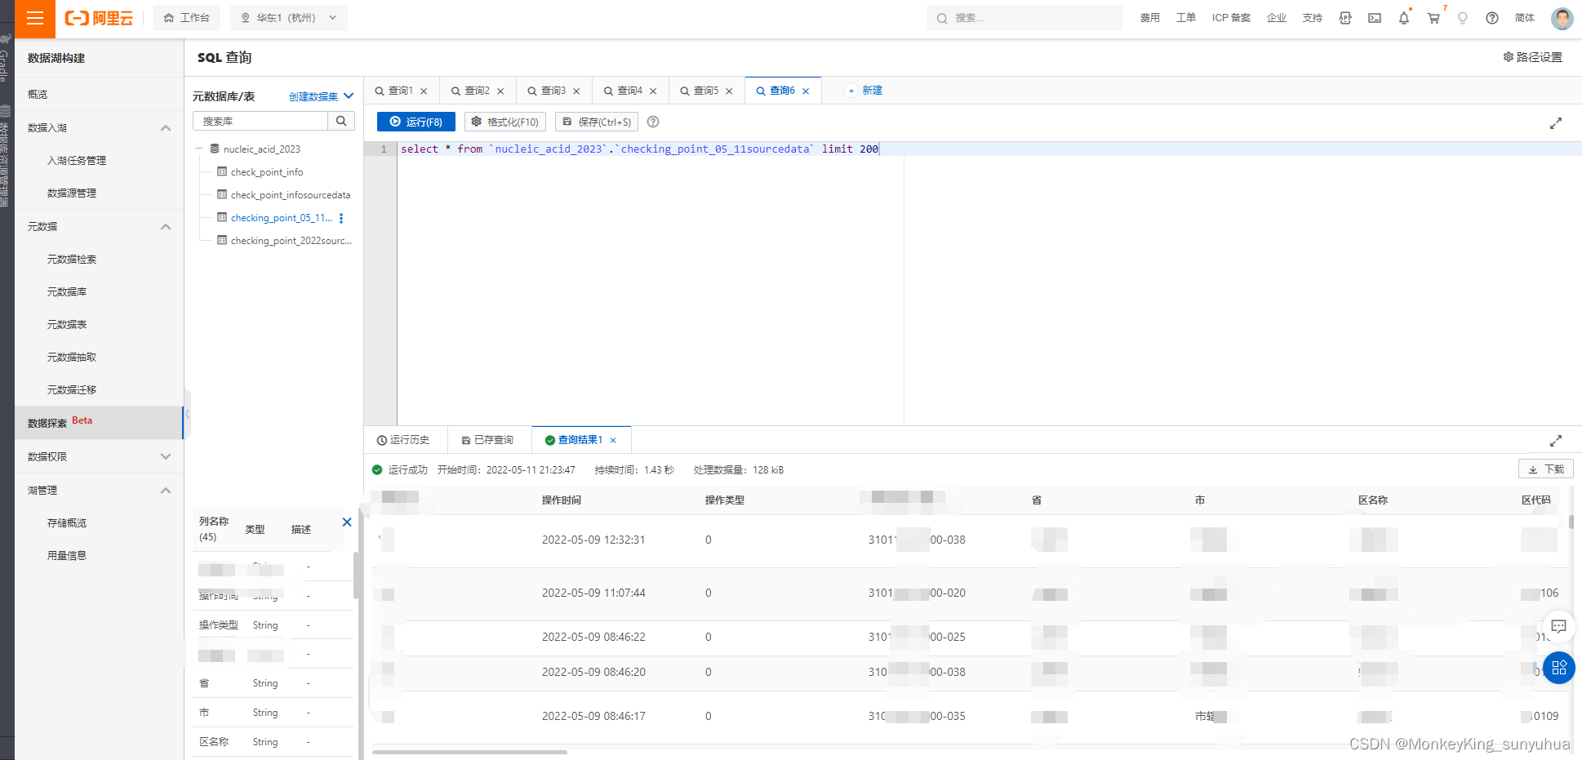The width and height of the screenshot is (1582, 760).
Task: Close the 查询3 tab
Action: pos(576,91)
